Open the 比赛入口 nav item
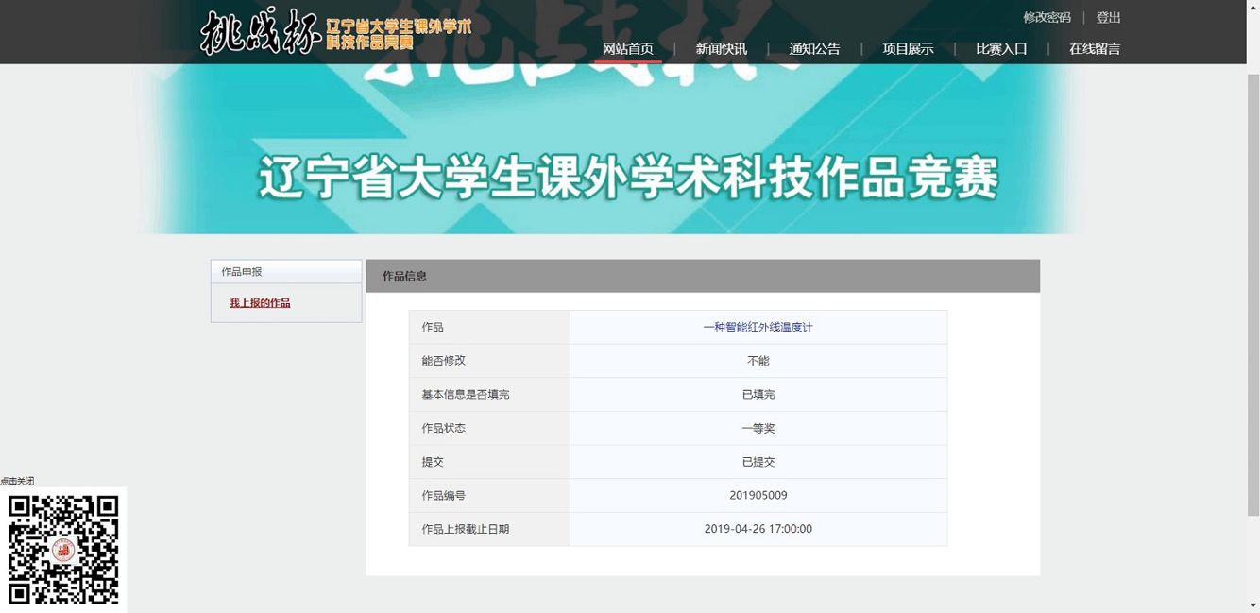Viewport: 1260px width, 613px height. click(1001, 49)
